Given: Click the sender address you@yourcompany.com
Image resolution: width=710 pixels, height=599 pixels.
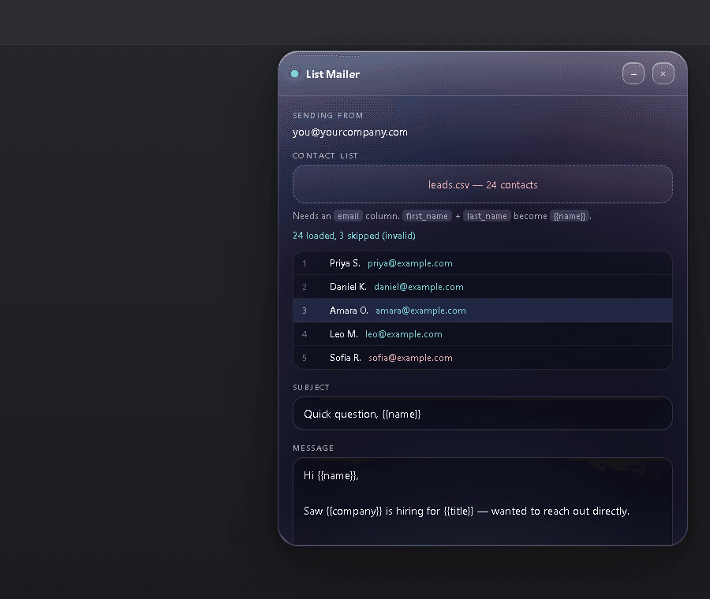Looking at the screenshot, I should point(350,132).
